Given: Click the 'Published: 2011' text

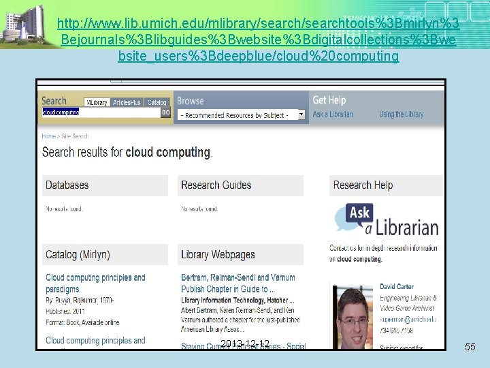Looking at the screenshot, I should point(65,311).
